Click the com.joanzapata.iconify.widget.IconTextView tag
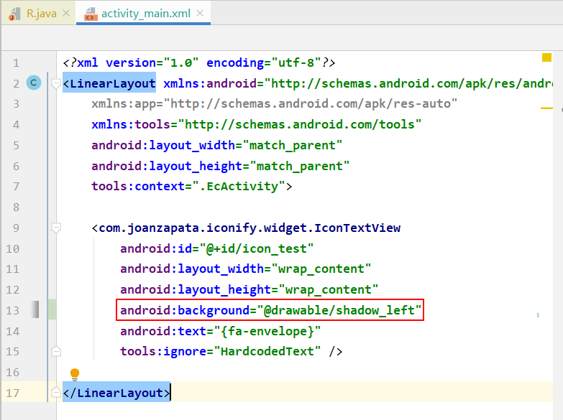The height and width of the screenshot is (420, 563). 246,228
